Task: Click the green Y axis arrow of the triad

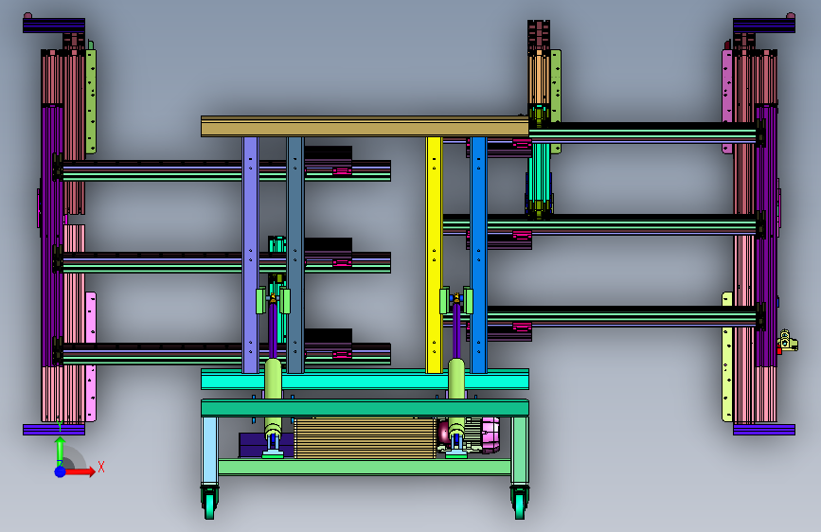Action: [61, 451]
